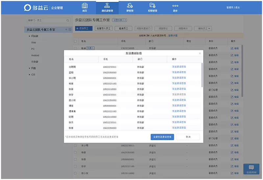Send activation SMS to 欧明
263x180 pixels.
coord(179,117)
